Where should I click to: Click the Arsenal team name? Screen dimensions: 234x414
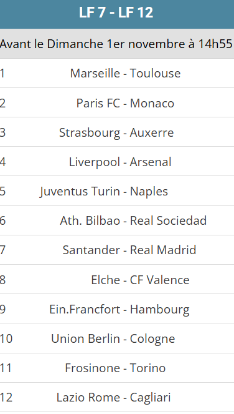point(151,162)
